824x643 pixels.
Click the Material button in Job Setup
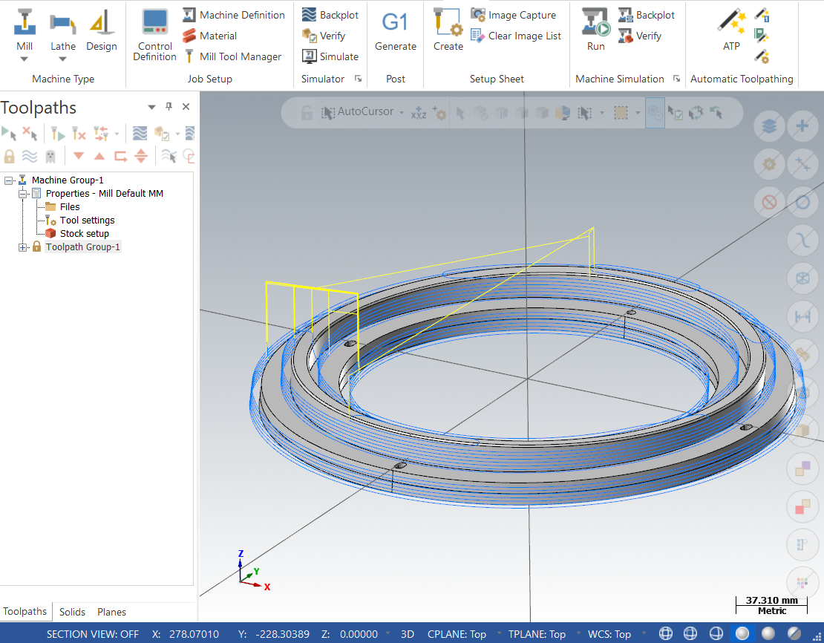(x=210, y=36)
